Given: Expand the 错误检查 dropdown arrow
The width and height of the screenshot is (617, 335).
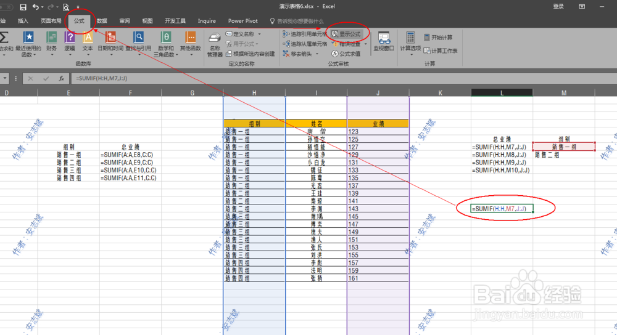Looking at the screenshot, I should (x=365, y=44).
